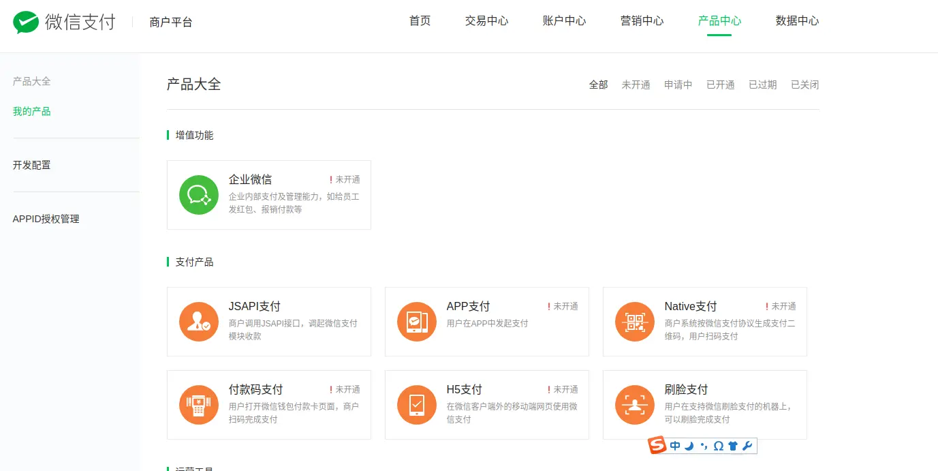Screen dimensions: 938x471
Task: Click the Native支付 未开通 warning status
Action: (781, 307)
